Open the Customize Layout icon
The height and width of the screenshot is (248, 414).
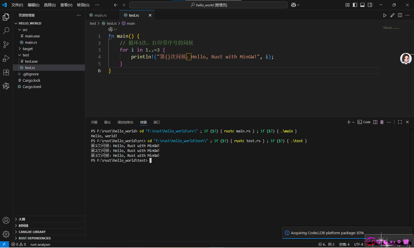click(x=347, y=5)
